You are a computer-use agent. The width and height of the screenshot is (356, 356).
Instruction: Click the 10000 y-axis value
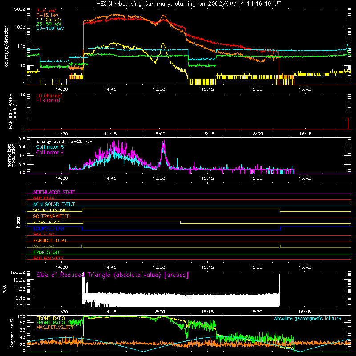pos(19,9)
